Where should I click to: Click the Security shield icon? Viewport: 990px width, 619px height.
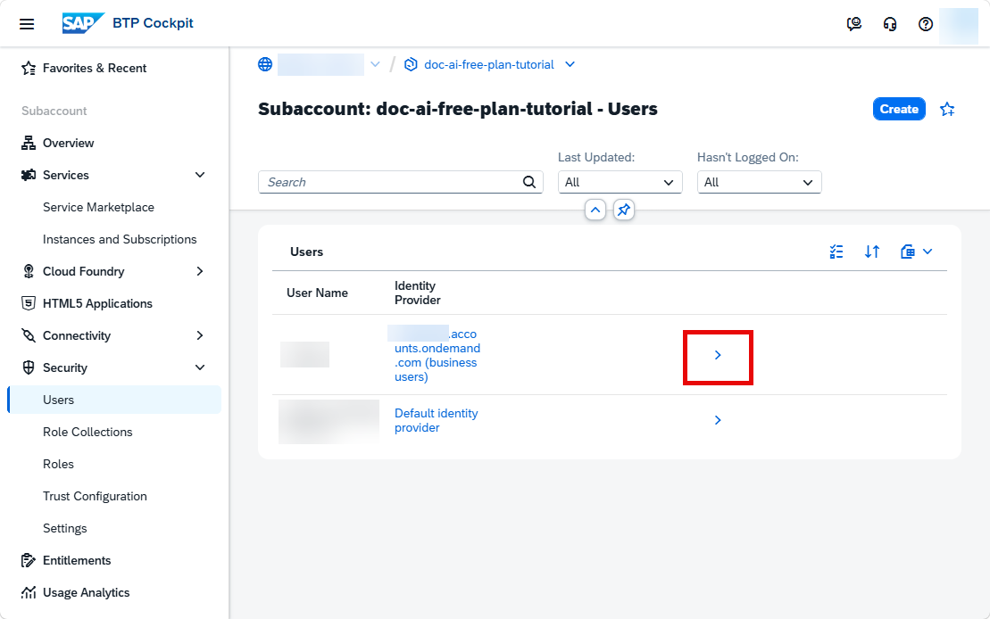coord(29,367)
